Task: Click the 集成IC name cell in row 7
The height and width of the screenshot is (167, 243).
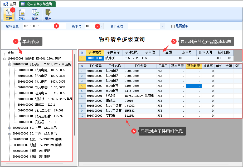Action: [x=114, y=101]
